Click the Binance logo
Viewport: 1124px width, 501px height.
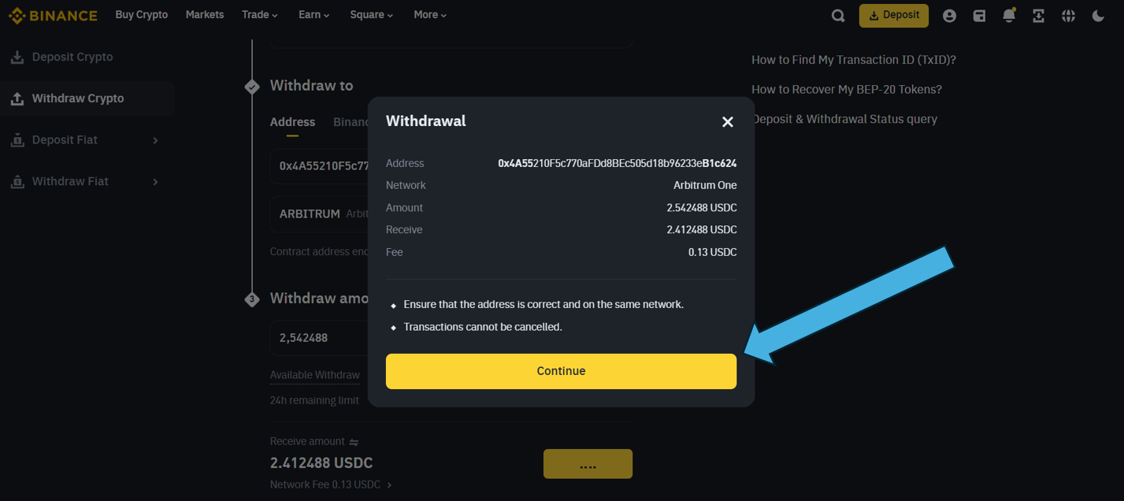point(53,15)
